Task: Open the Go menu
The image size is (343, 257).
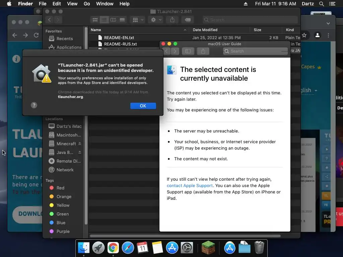Action: click(x=87, y=4)
